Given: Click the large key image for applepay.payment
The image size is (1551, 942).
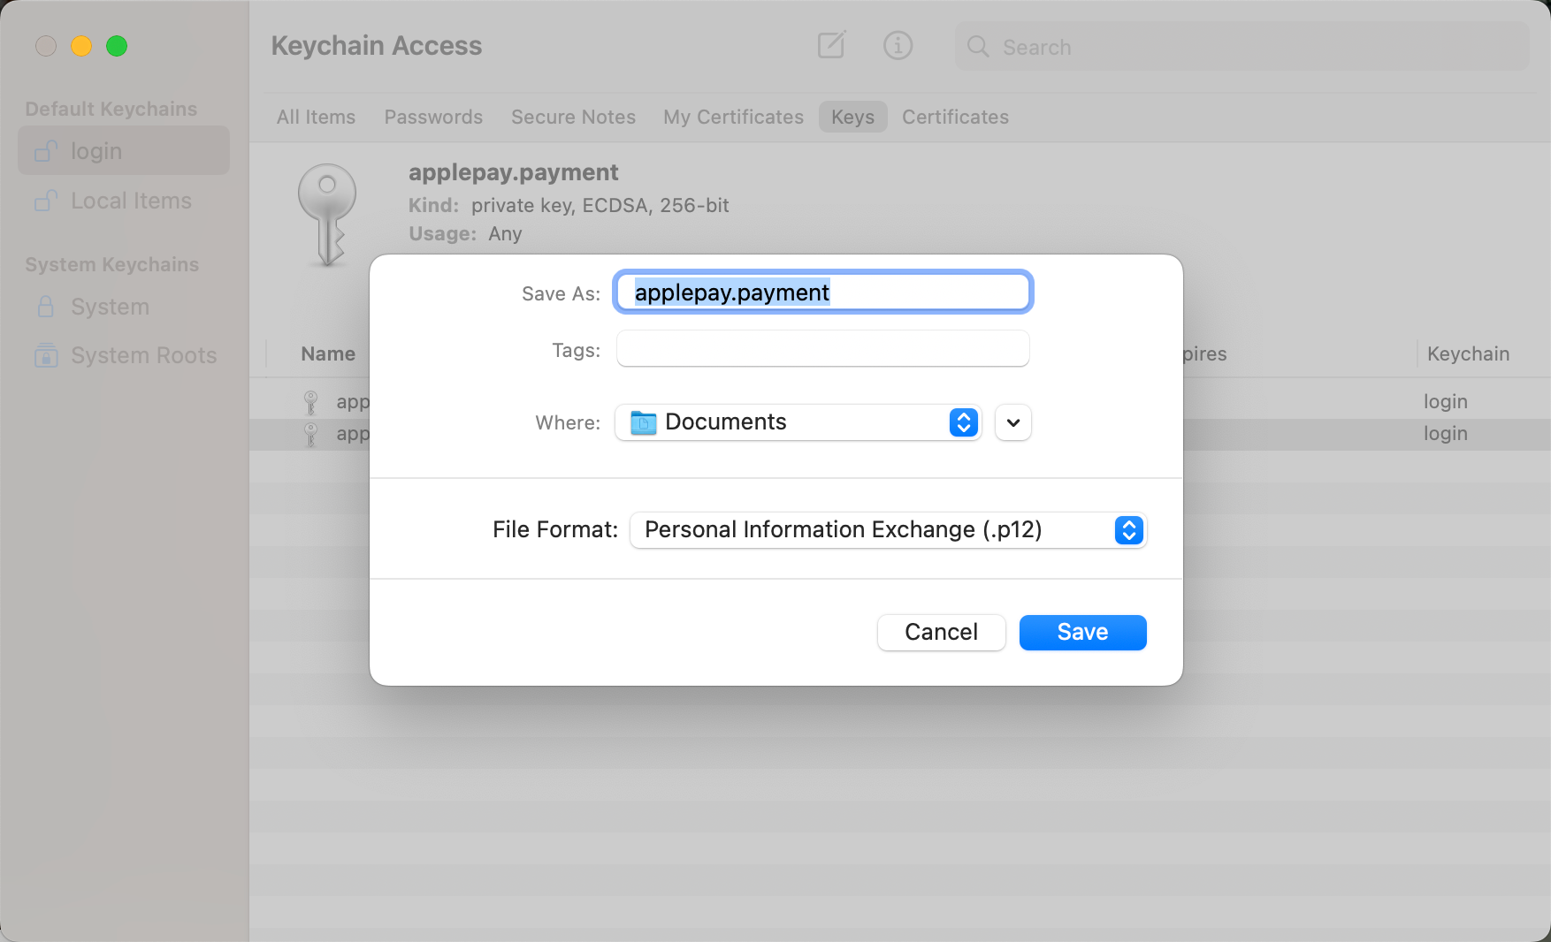Looking at the screenshot, I should point(327,214).
